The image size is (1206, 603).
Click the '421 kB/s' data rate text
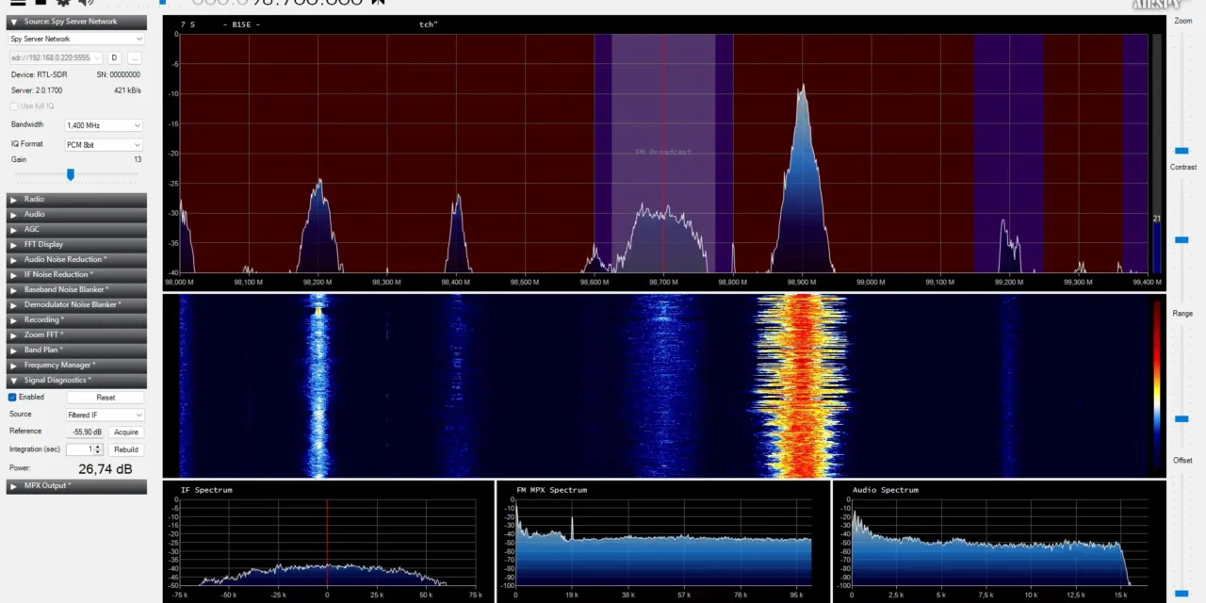(x=127, y=90)
